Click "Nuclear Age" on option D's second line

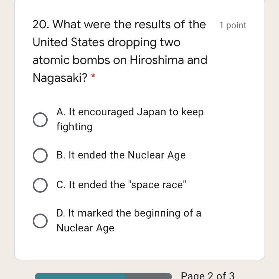point(85,228)
